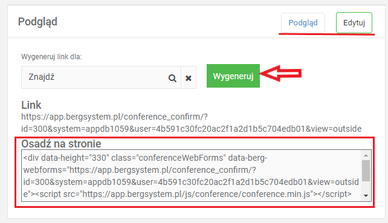Switch to Edytuj mode
This screenshot has width=388, height=223.
click(354, 23)
